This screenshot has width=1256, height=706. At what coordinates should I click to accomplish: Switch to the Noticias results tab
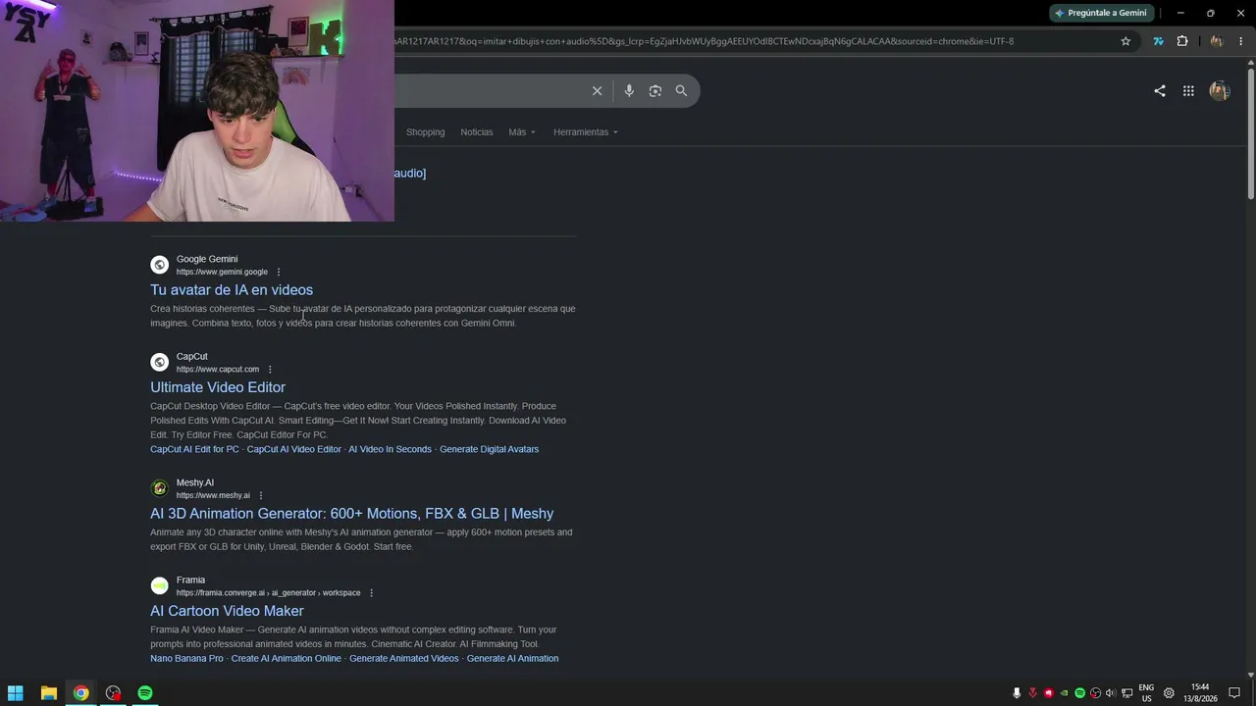[477, 132]
